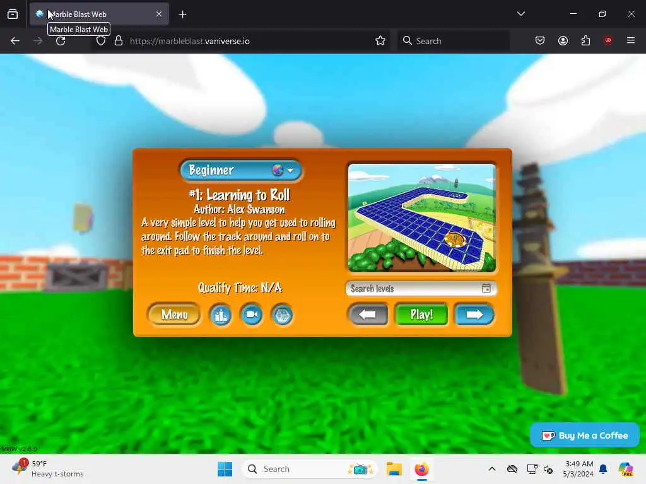This screenshot has width=646, height=484.
Task: Open the Pocket save icon
Action: pyautogui.click(x=540, y=40)
